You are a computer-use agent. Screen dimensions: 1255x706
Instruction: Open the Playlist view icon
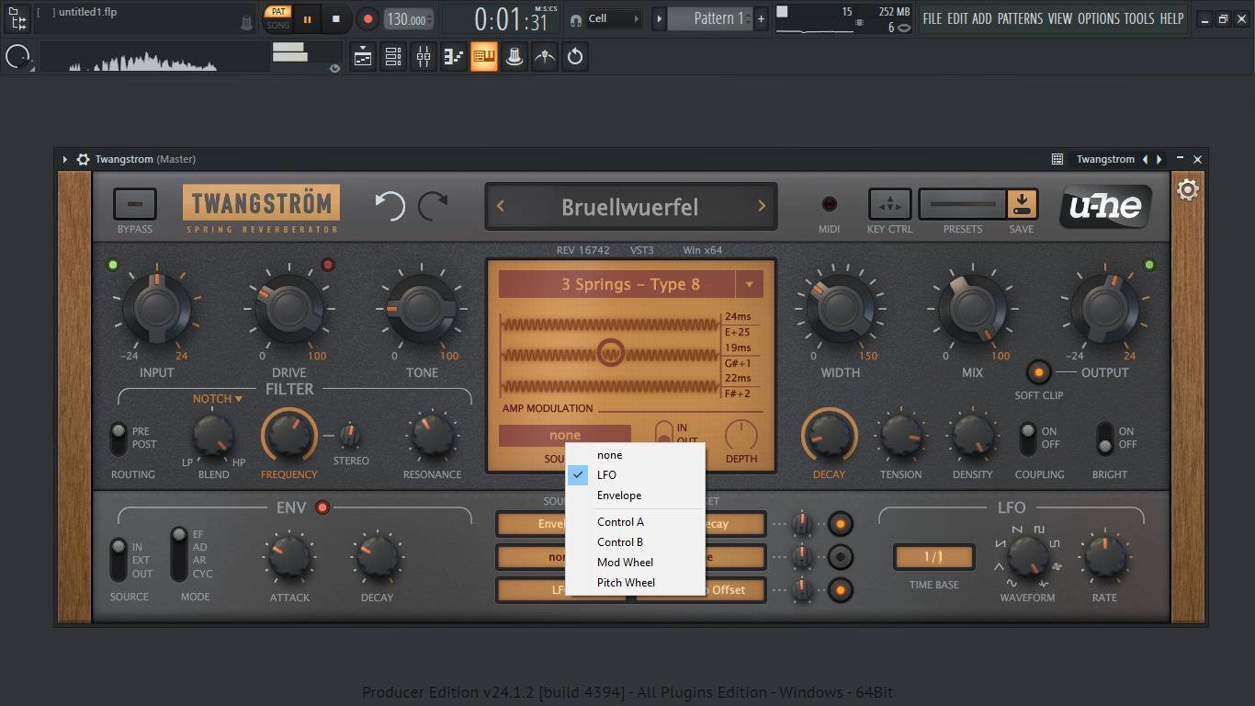click(363, 57)
